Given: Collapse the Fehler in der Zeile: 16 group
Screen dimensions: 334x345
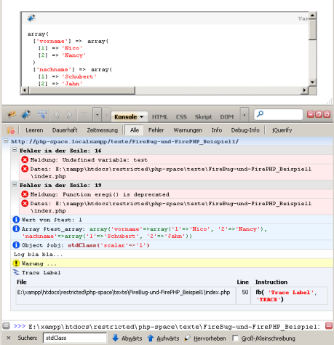Looking at the screenshot, I should point(15,150).
